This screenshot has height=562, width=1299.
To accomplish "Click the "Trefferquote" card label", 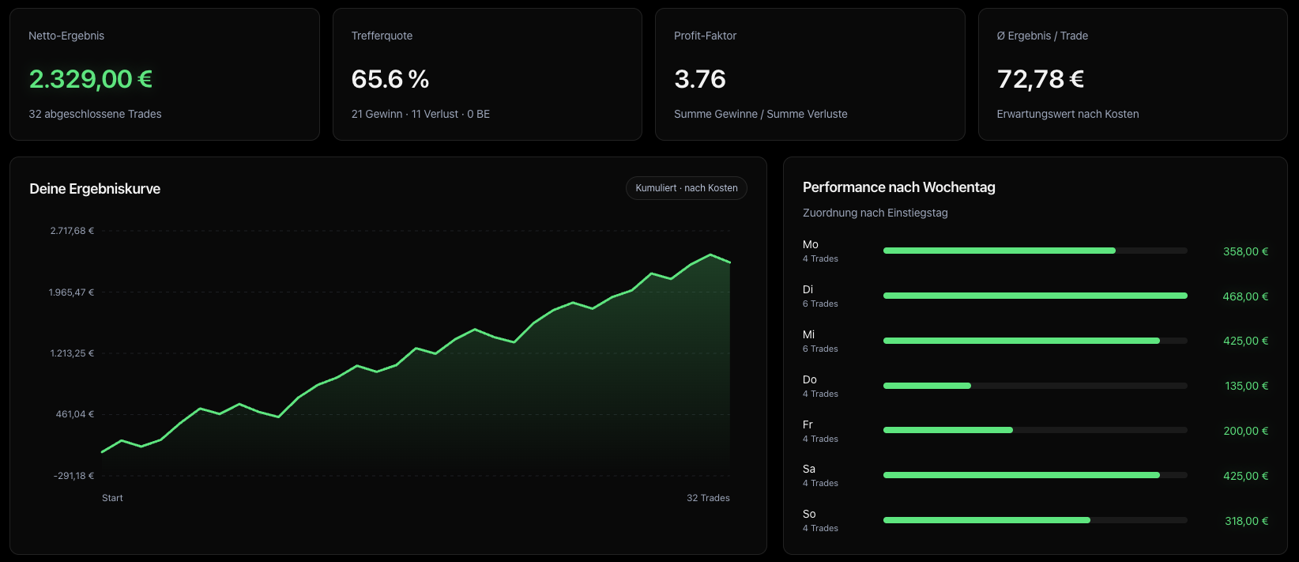I will [x=382, y=36].
